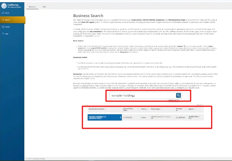Click the California Secretary of State seal logo
Viewport: 232px width, 161px height.
(x=4, y=6)
